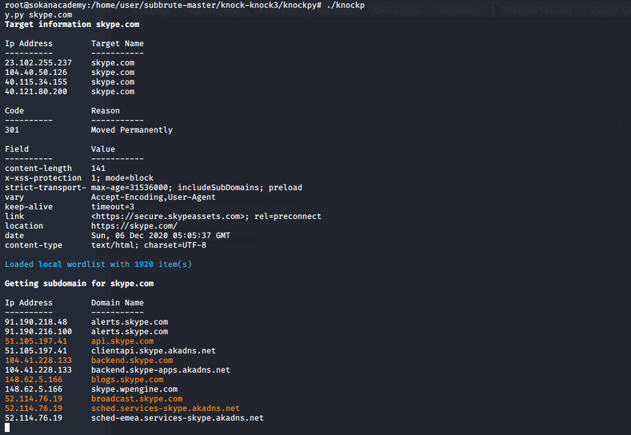Select the 'vary' field name

pyautogui.click(x=14, y=197)
